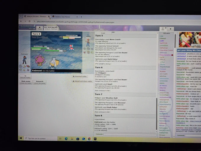Select the VGC 2025 Reg H battle tab

click(50, 28)
